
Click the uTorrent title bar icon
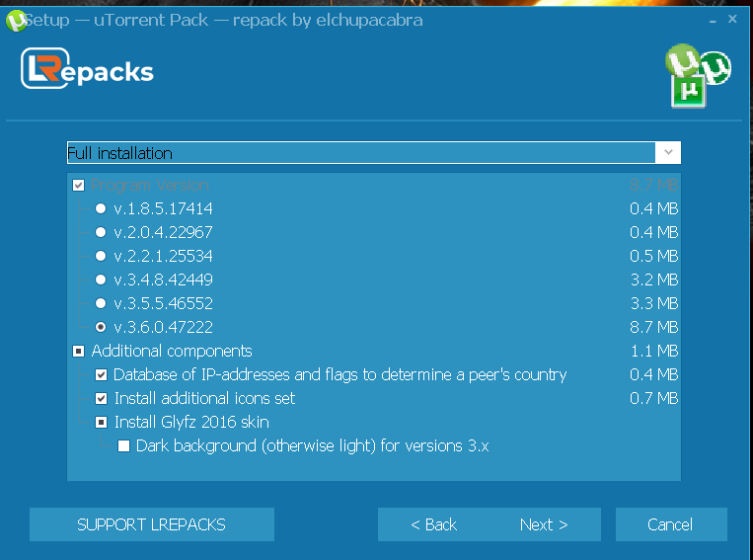(16, 21)
